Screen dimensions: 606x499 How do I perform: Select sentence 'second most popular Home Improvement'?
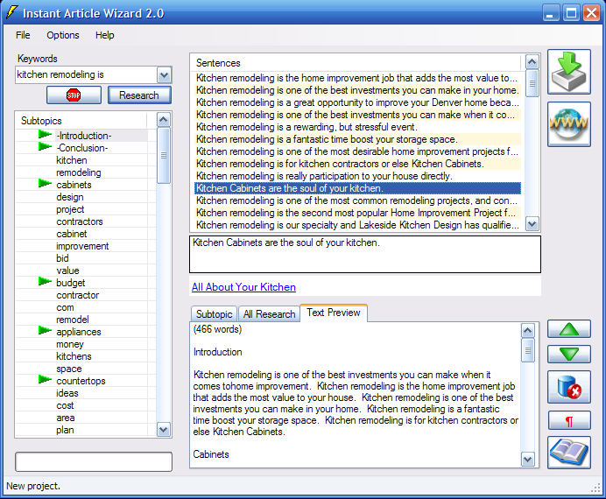click(357, 213)
